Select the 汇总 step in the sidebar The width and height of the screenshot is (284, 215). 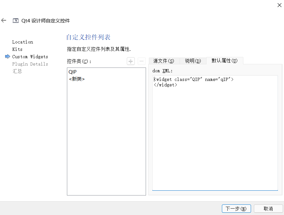pos(17,71)
